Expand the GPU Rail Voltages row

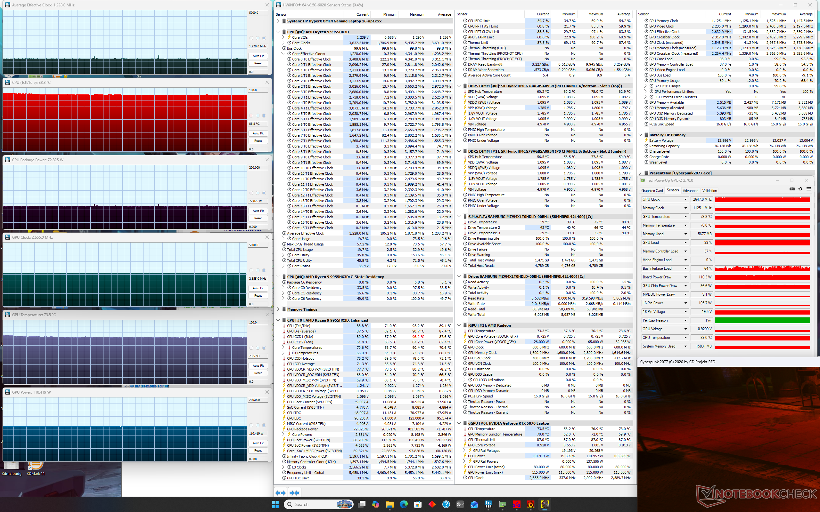(464, 450)
